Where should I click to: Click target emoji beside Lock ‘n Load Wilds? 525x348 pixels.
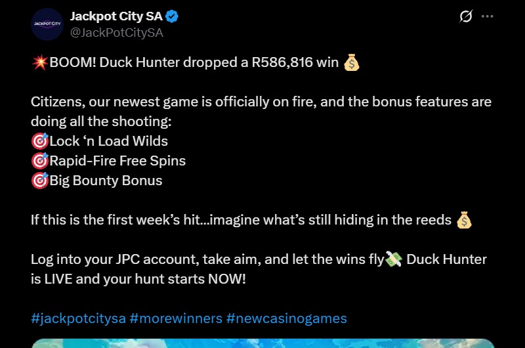tap(39, 141)
